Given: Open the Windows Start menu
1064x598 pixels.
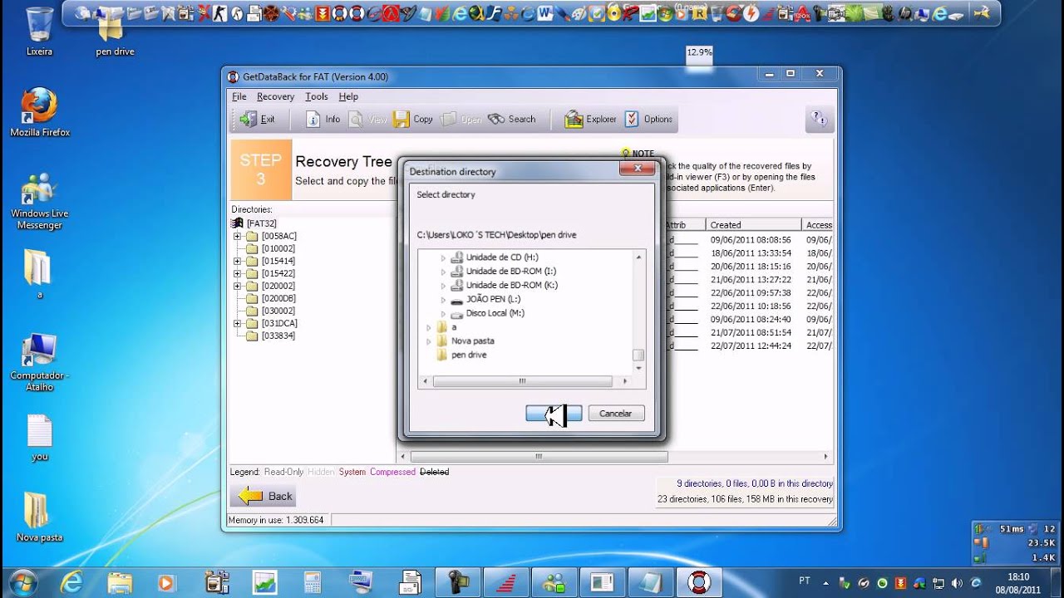Looking at the screenshot, I should pos(22,582).
